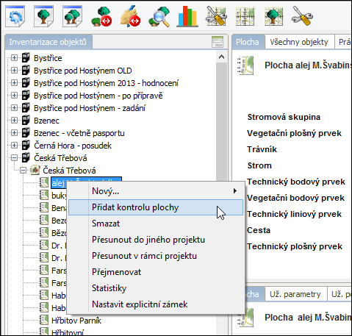Screen dimensions: 352x336
Task: Click Trávník label
Action: pos(262,149)
